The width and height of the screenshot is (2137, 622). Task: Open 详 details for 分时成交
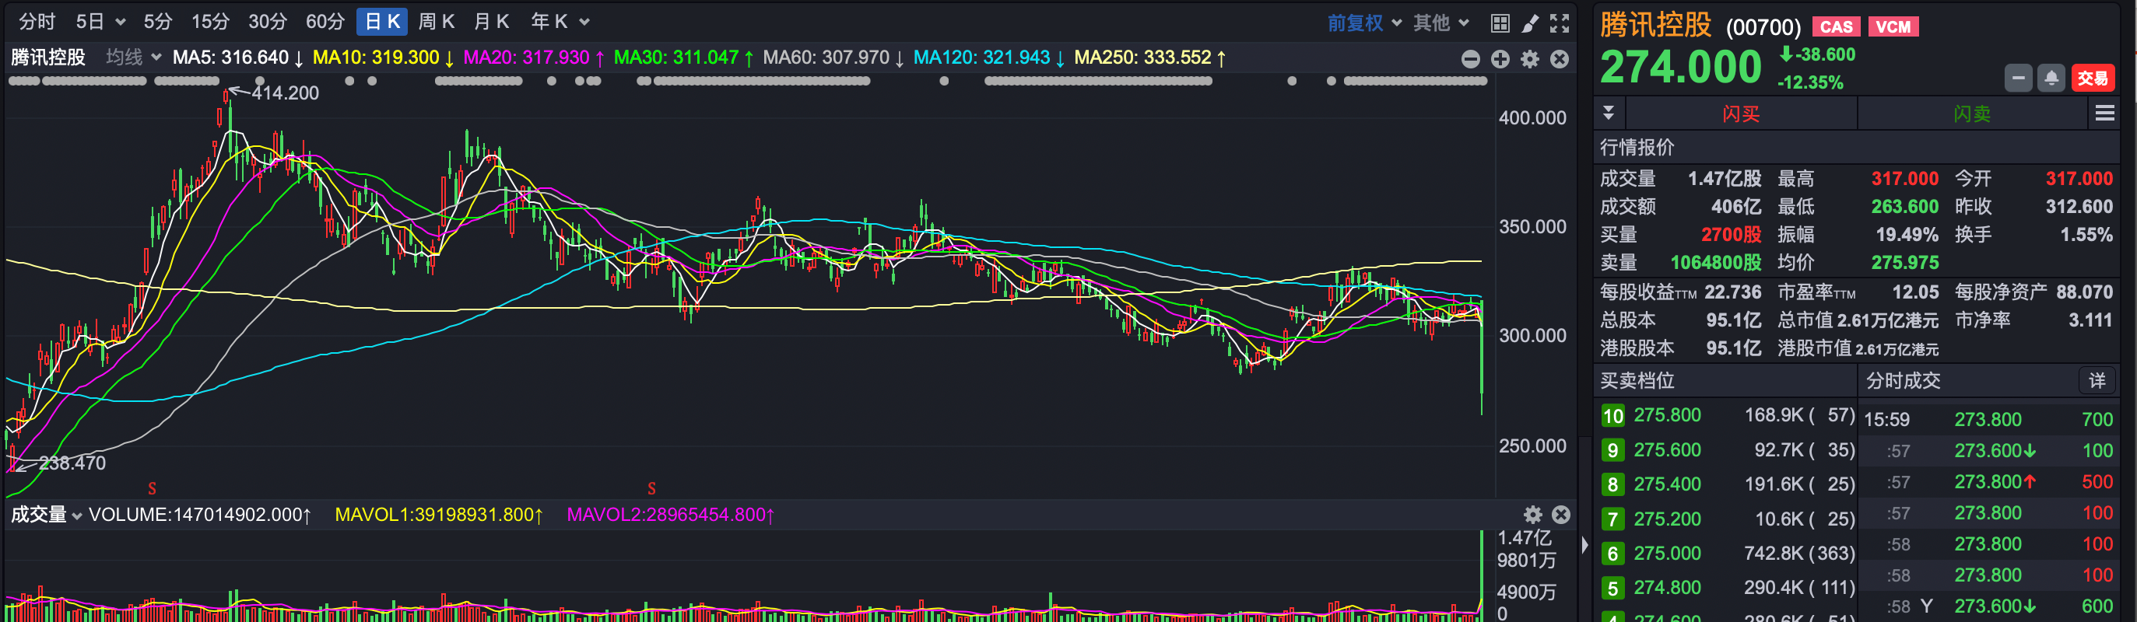[2097, 381]
